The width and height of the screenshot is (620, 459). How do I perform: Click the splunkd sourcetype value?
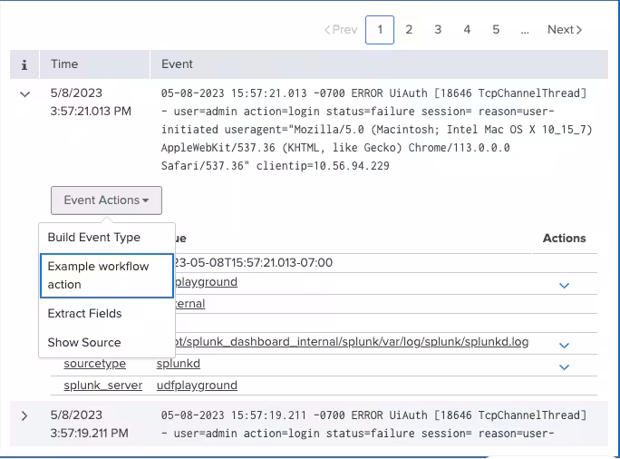[x=178, y=364]
